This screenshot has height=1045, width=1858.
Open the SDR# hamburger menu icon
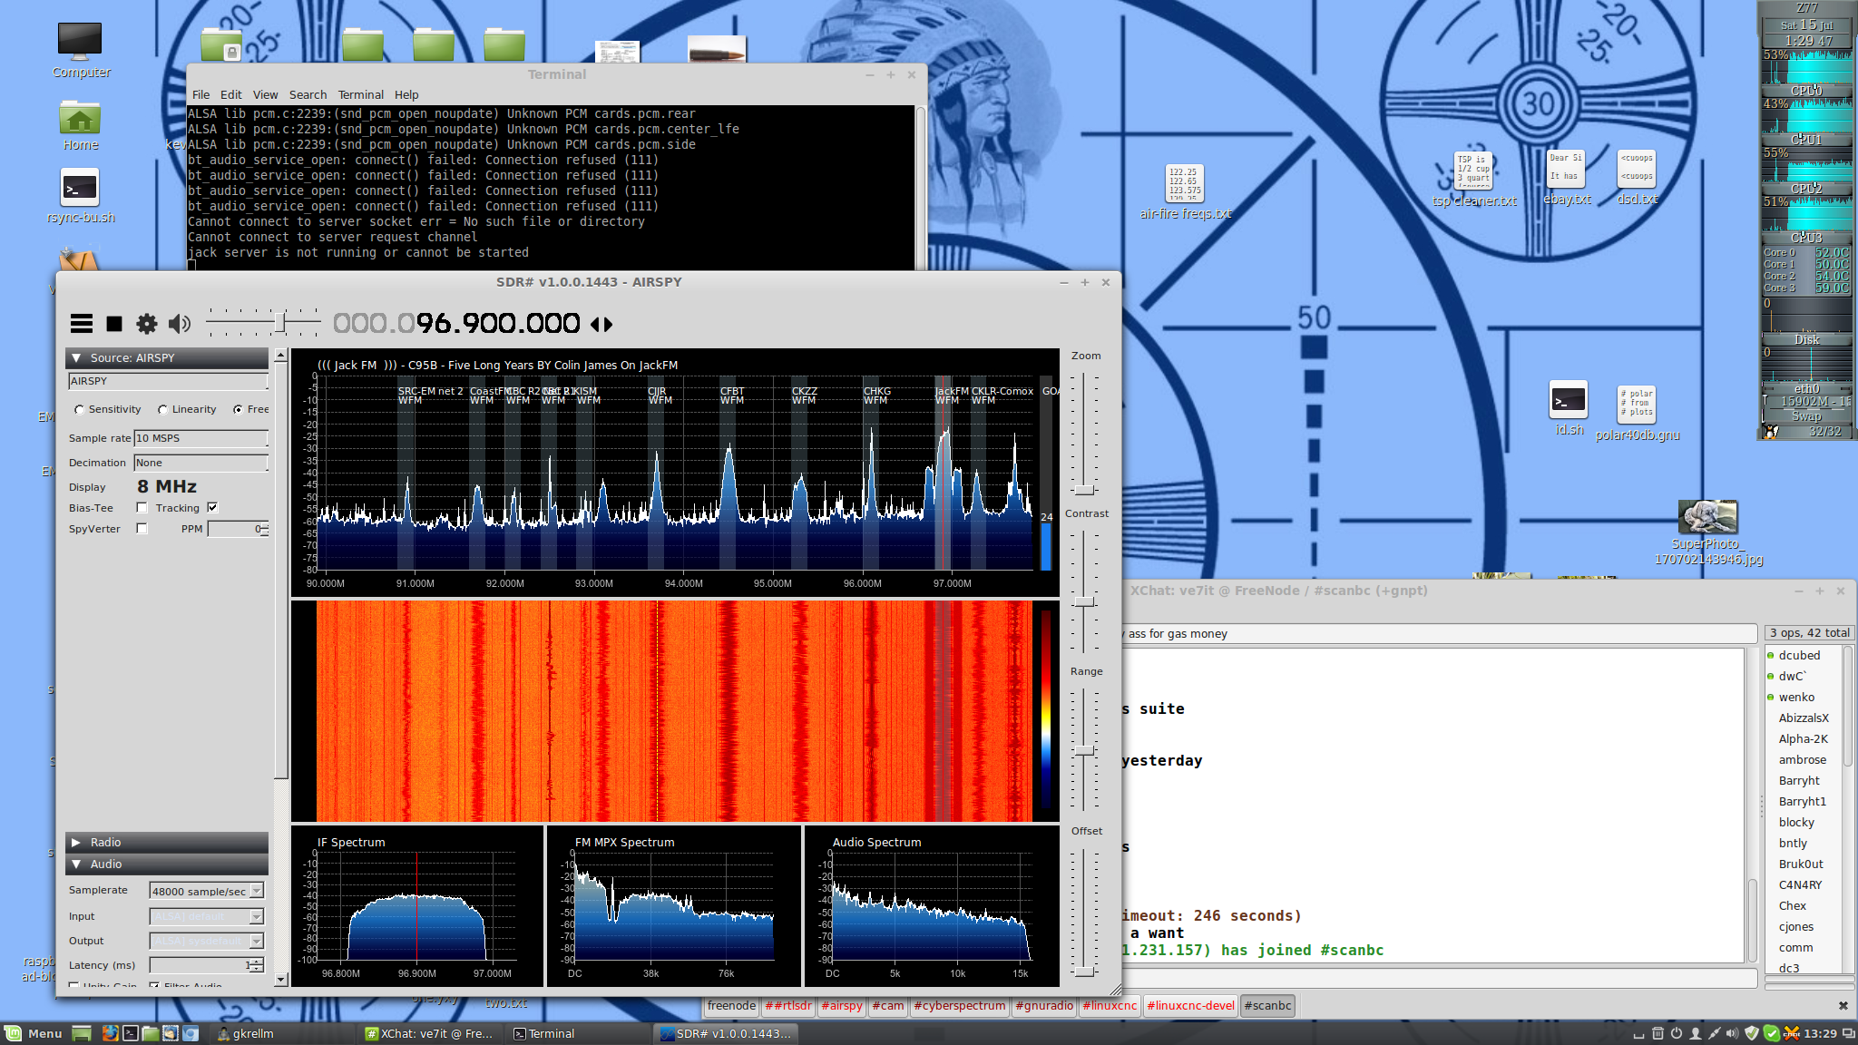(x=82, y=324)
